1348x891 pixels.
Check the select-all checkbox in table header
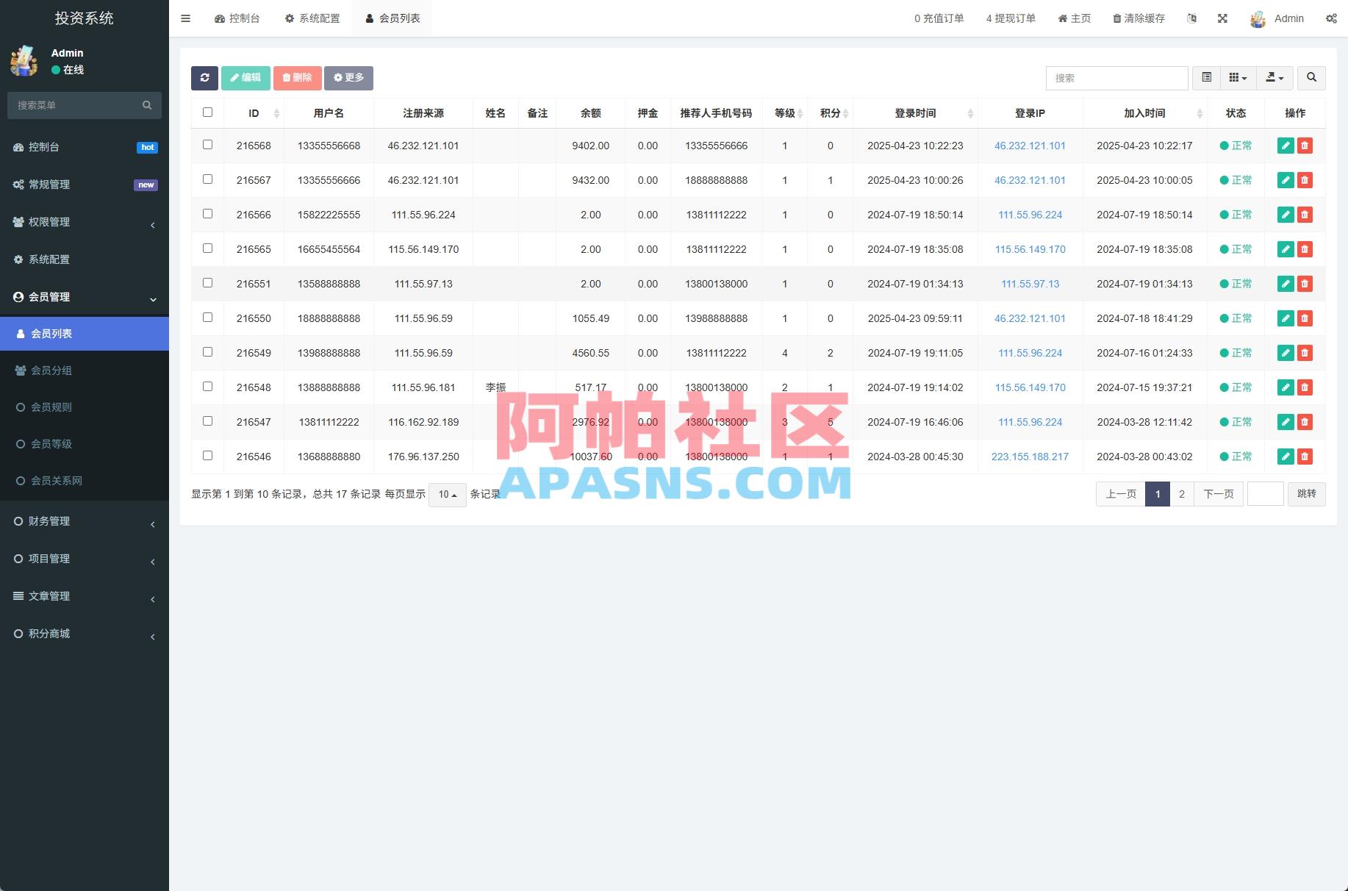[x=207, y=112]
